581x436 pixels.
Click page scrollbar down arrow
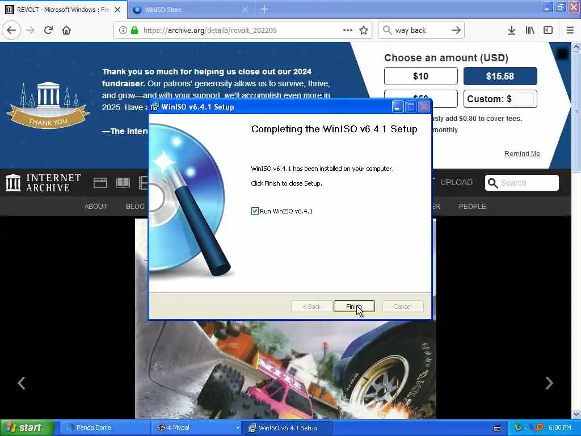coord(576,414)
